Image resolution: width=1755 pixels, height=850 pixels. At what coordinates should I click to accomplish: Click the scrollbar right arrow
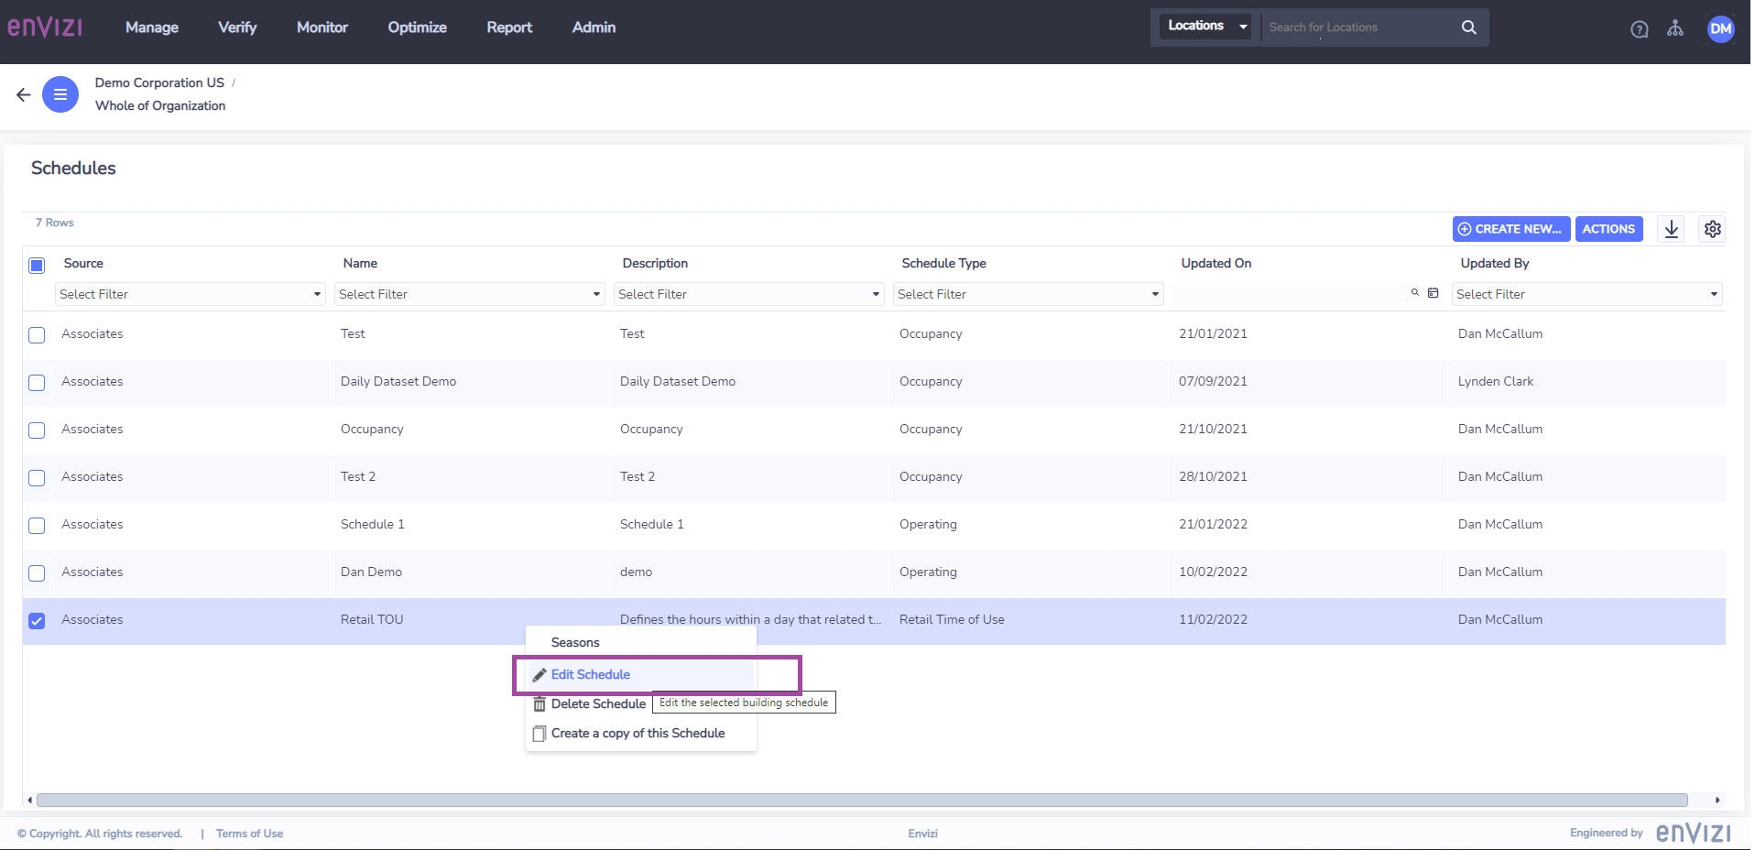(x=1717, y=800)
